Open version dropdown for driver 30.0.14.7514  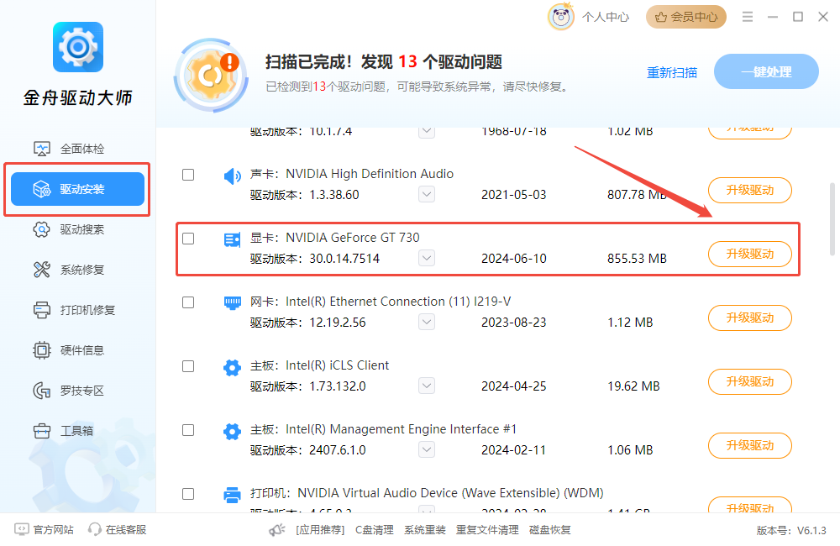(427, 258)
